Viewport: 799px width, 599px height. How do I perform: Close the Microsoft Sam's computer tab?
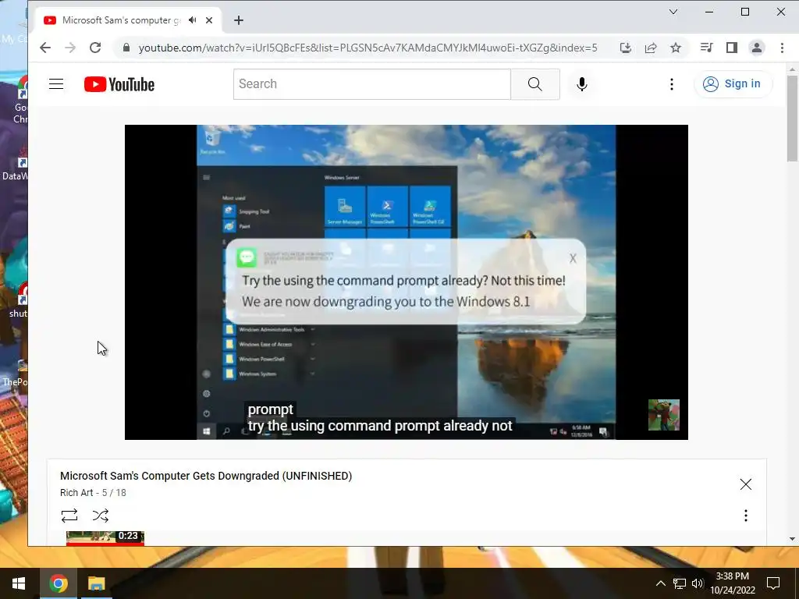coord(209,20)
